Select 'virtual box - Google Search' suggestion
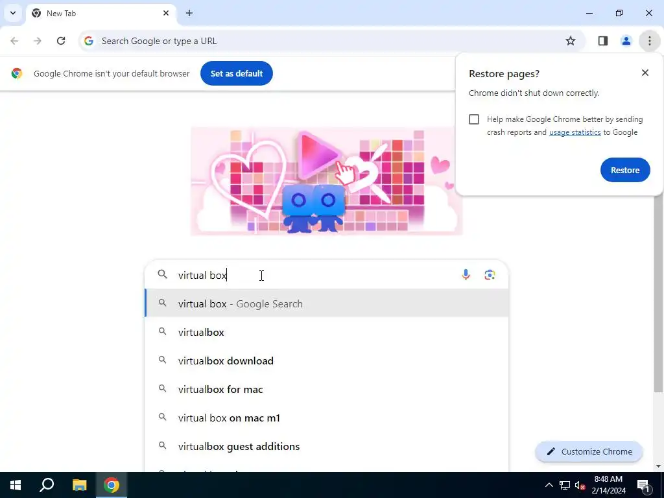The image size is (664, 498). 327,303
